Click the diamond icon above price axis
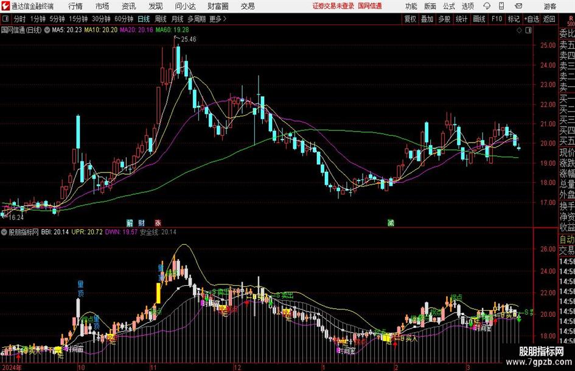The height and width of the screenshot is (371, 575). [x=519, y=30]
